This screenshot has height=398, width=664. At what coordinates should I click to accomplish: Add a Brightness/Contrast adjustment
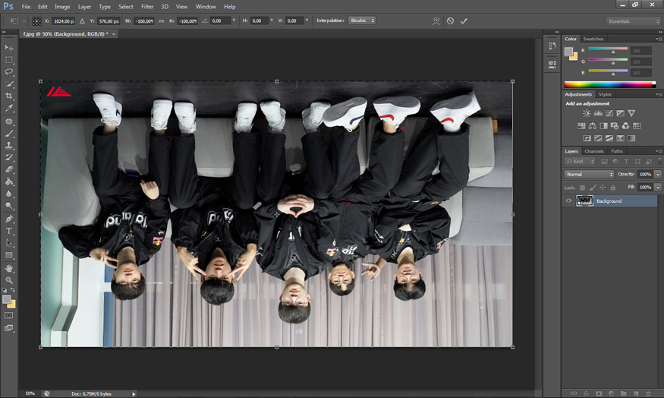pos(587,113)
